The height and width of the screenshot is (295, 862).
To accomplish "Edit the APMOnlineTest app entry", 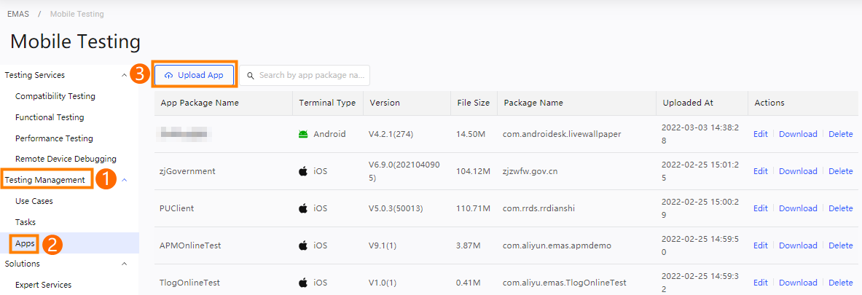I will (760, 245).
